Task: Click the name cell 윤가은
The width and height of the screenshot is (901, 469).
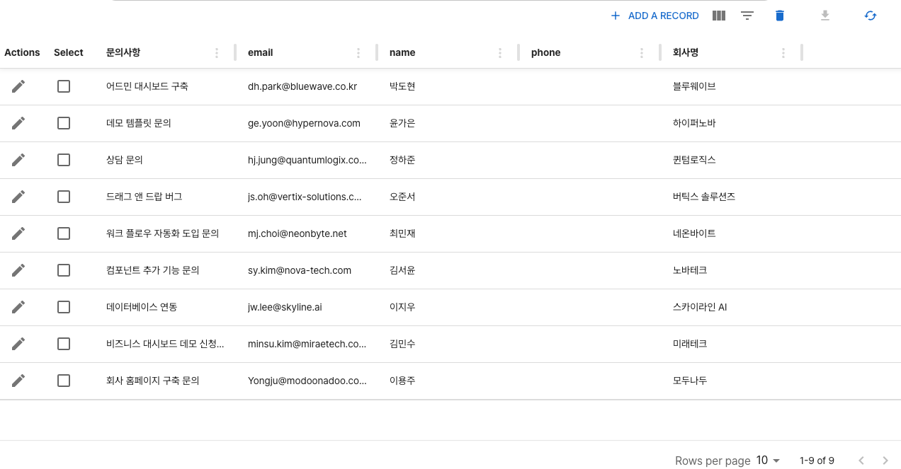Action: [x=402, y=123]
